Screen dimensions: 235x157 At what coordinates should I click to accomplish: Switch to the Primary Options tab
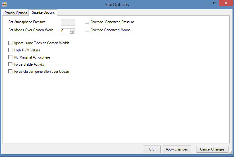click(x=16, y=13)
